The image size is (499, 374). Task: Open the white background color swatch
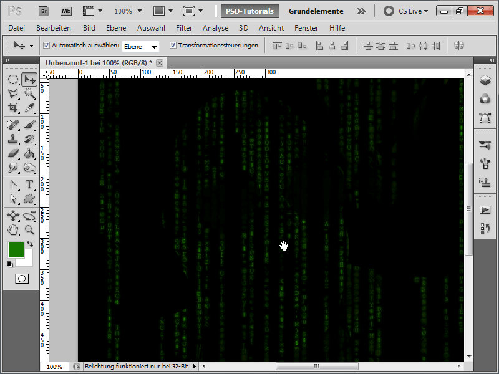pyautogui.click(x=27, y=261)
